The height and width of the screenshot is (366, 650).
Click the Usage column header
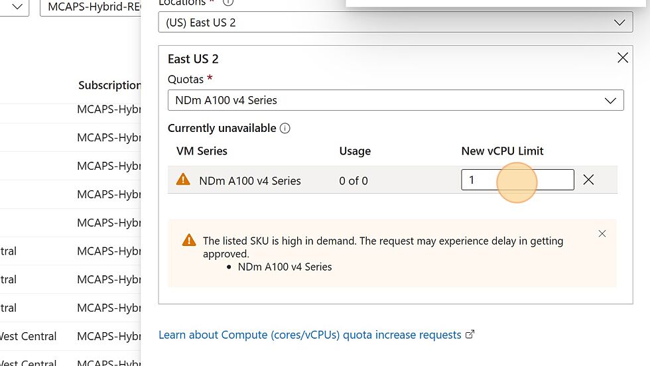[x=355, y=151]
